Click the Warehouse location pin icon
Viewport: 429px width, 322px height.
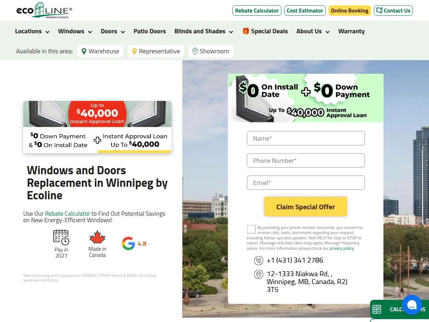(x=84, y=51)
